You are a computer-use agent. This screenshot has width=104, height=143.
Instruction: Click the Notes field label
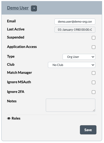click(12, 101)
